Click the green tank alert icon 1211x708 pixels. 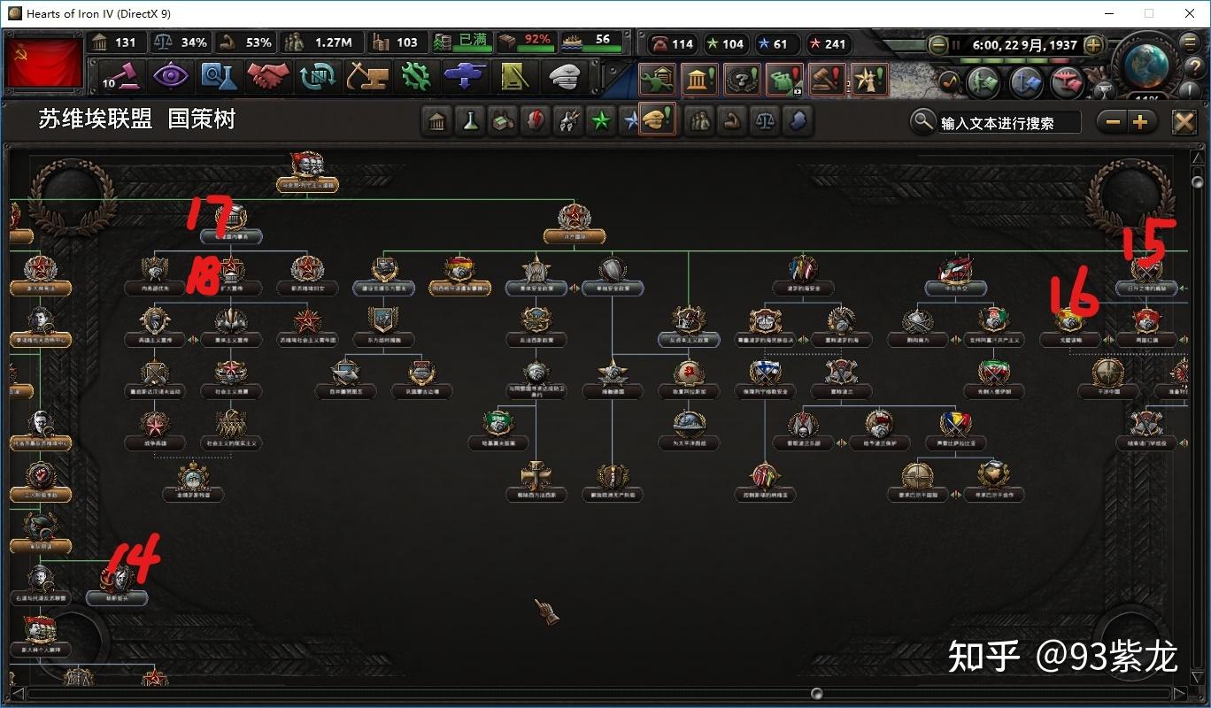click(657, 80)
